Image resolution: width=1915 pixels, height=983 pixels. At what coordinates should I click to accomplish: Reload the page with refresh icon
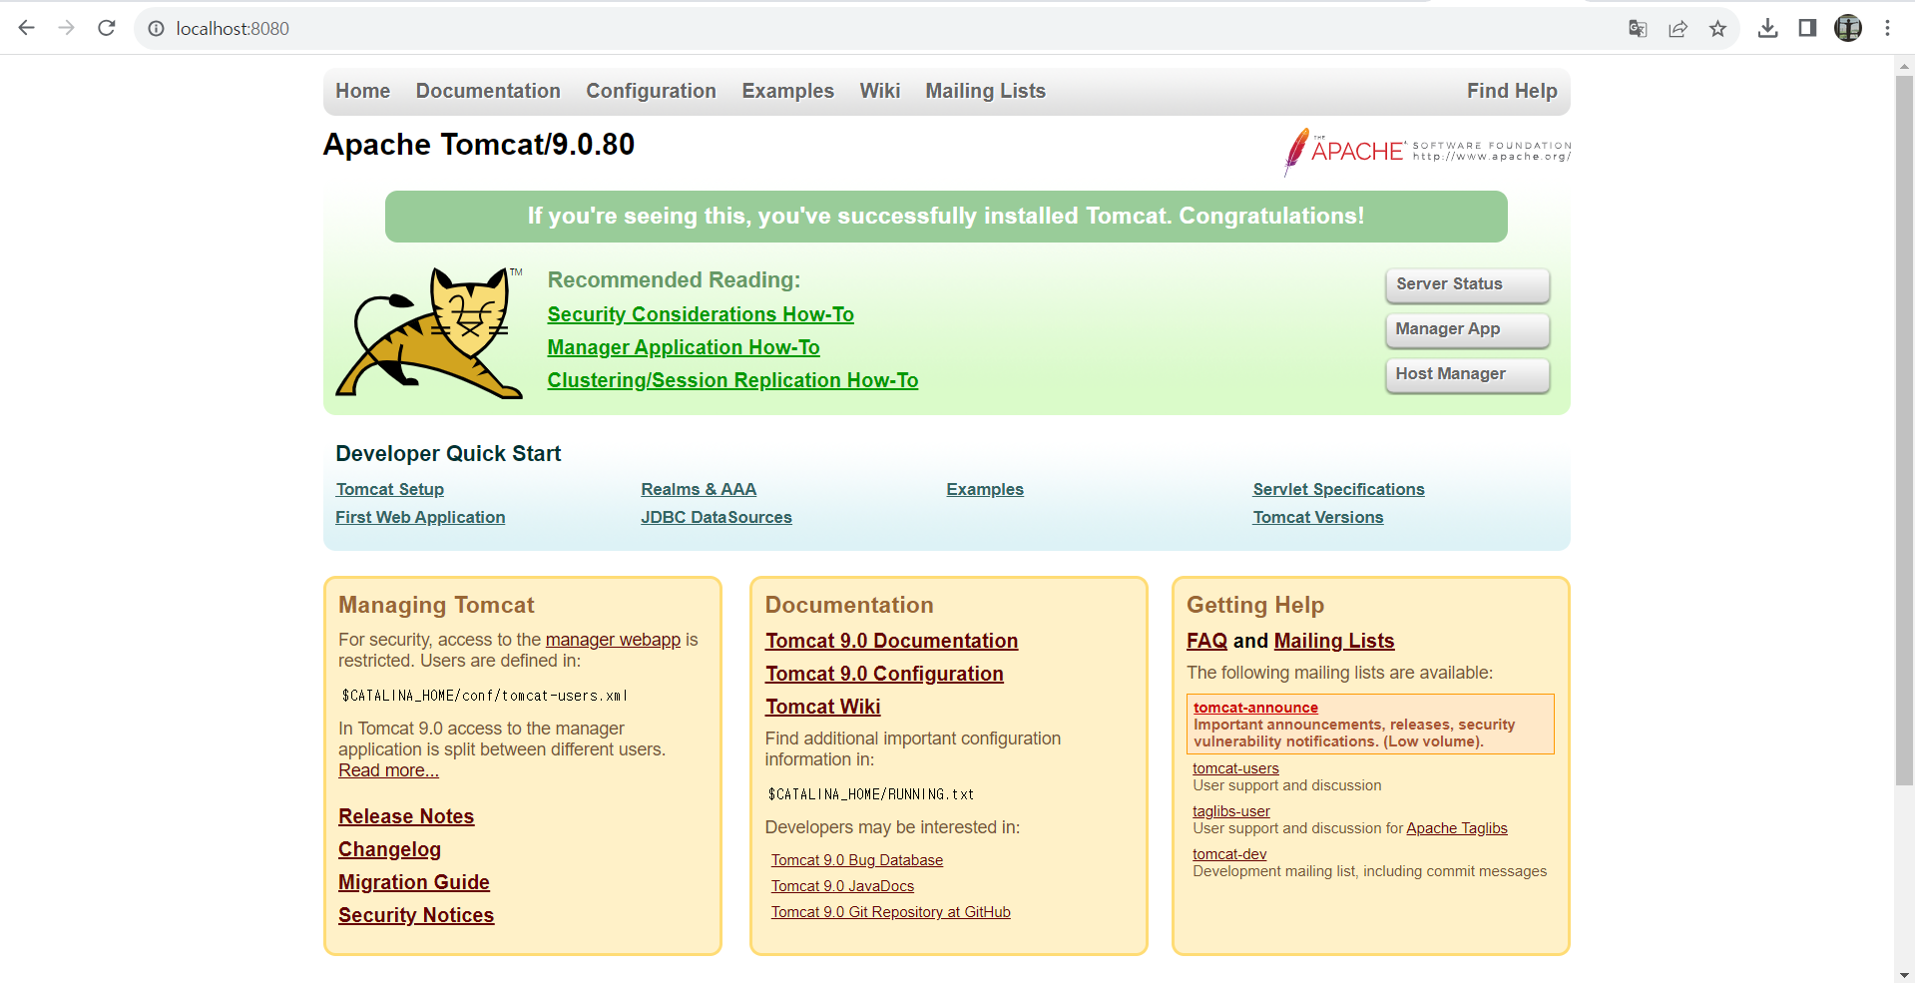pos(107,28)
